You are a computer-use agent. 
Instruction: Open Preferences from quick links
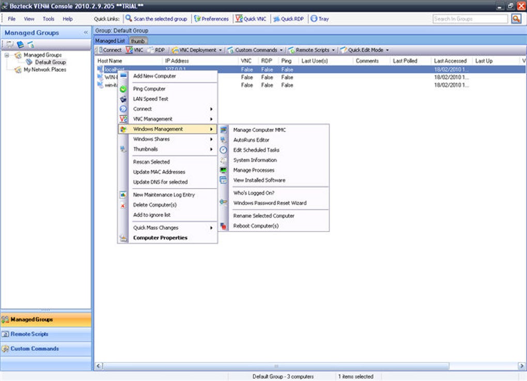tap(211, 19)
